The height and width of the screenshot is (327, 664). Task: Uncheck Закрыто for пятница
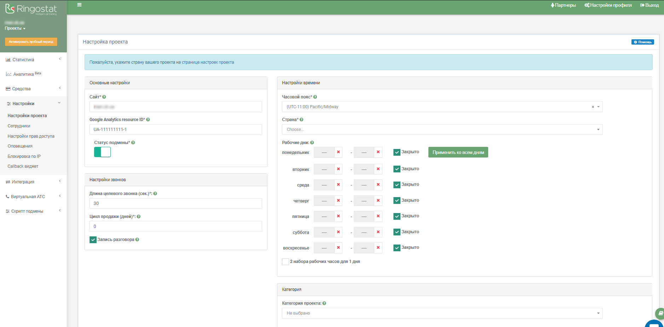(397, 216)
